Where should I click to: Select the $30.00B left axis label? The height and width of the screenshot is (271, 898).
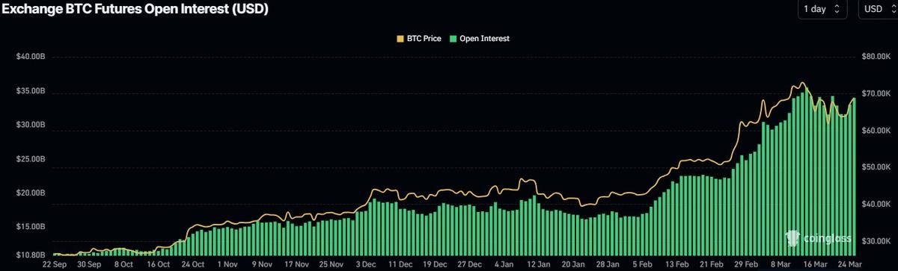click(x=30, y=125)
